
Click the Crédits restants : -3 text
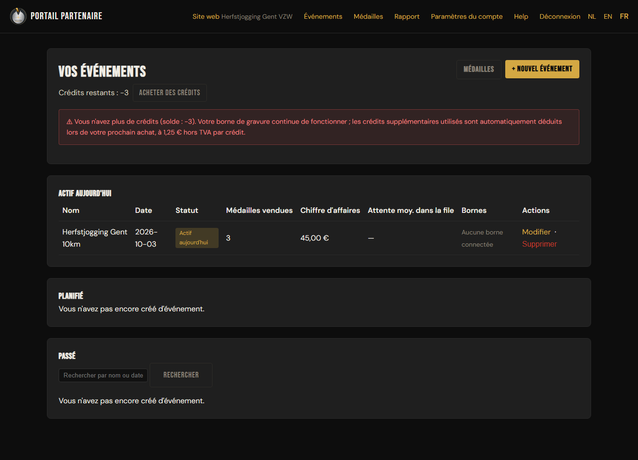(93, 93)
